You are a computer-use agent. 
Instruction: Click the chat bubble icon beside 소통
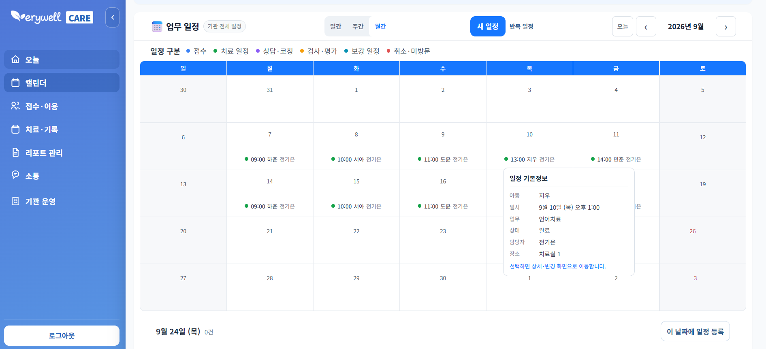pos(15,175)
